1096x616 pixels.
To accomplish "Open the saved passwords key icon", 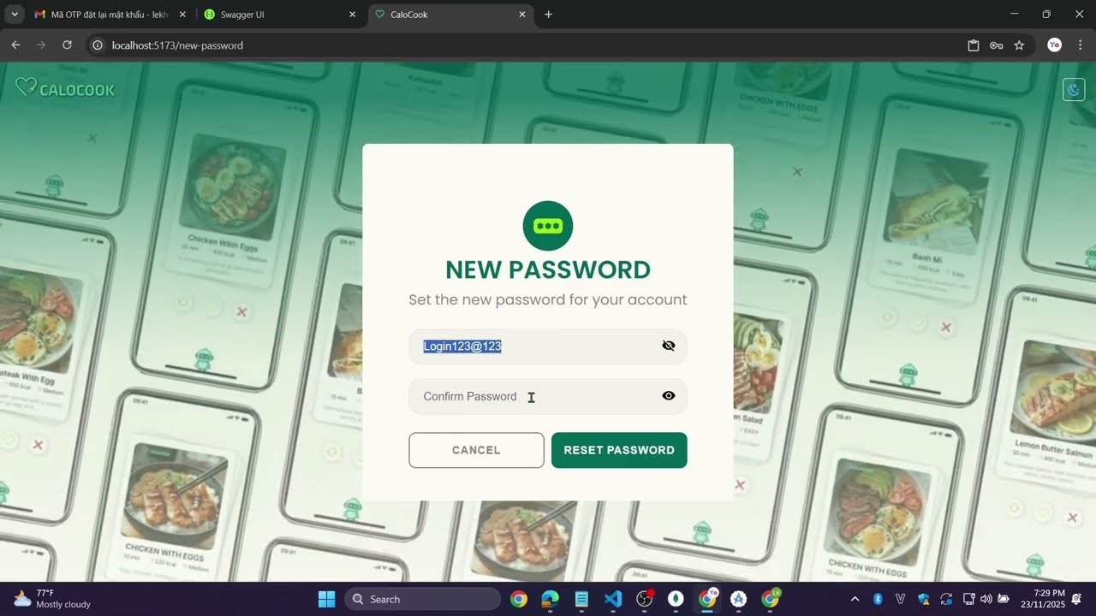I will [997, 45].
